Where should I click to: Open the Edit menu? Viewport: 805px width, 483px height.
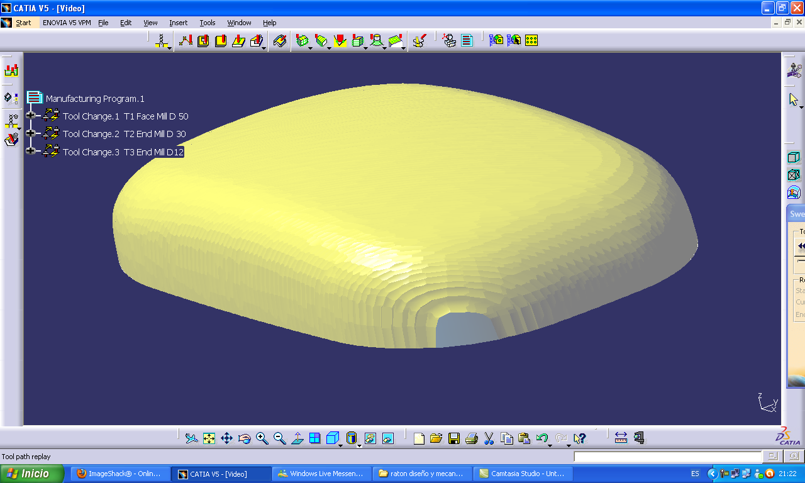(x=126, y=23)
